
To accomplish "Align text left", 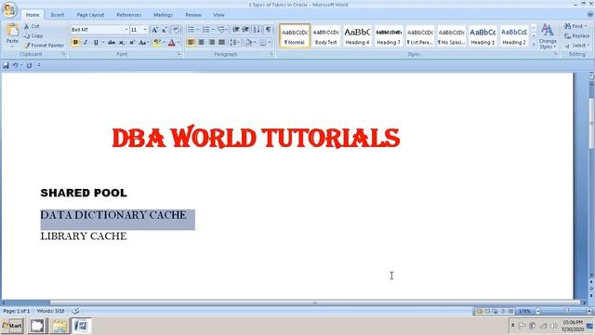I will (191, 43).
